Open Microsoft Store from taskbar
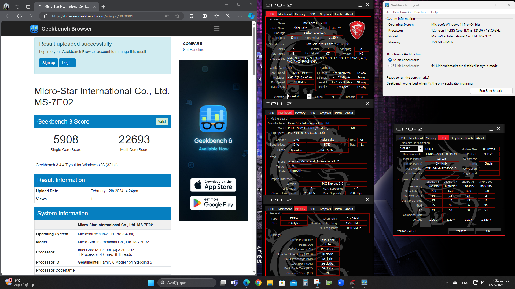This screenshot has height=289, width=515. tap(282, 283)
